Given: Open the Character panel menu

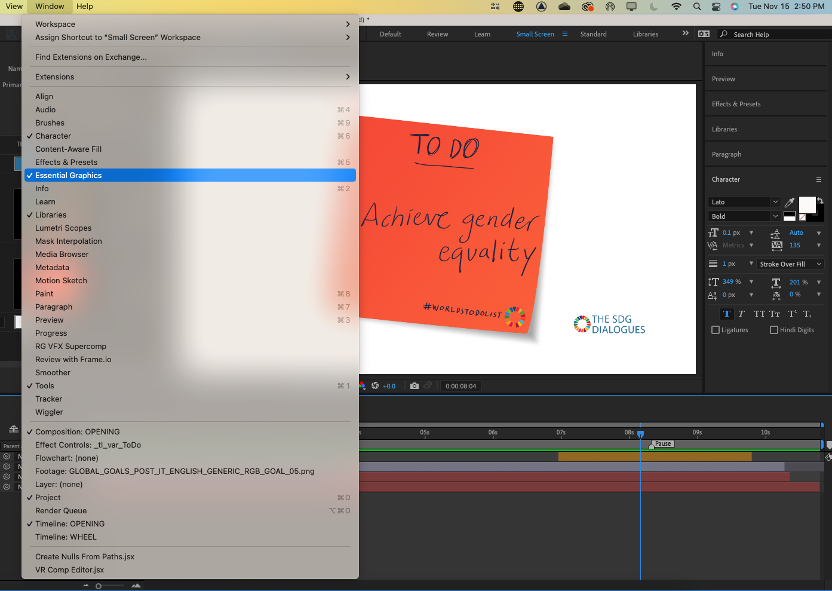Looking at the screenshot, I should [x=819, y=179].
